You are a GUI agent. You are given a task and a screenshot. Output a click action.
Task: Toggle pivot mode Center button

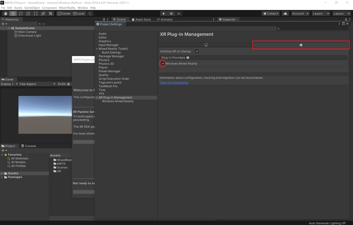click(x=64, y=14)
